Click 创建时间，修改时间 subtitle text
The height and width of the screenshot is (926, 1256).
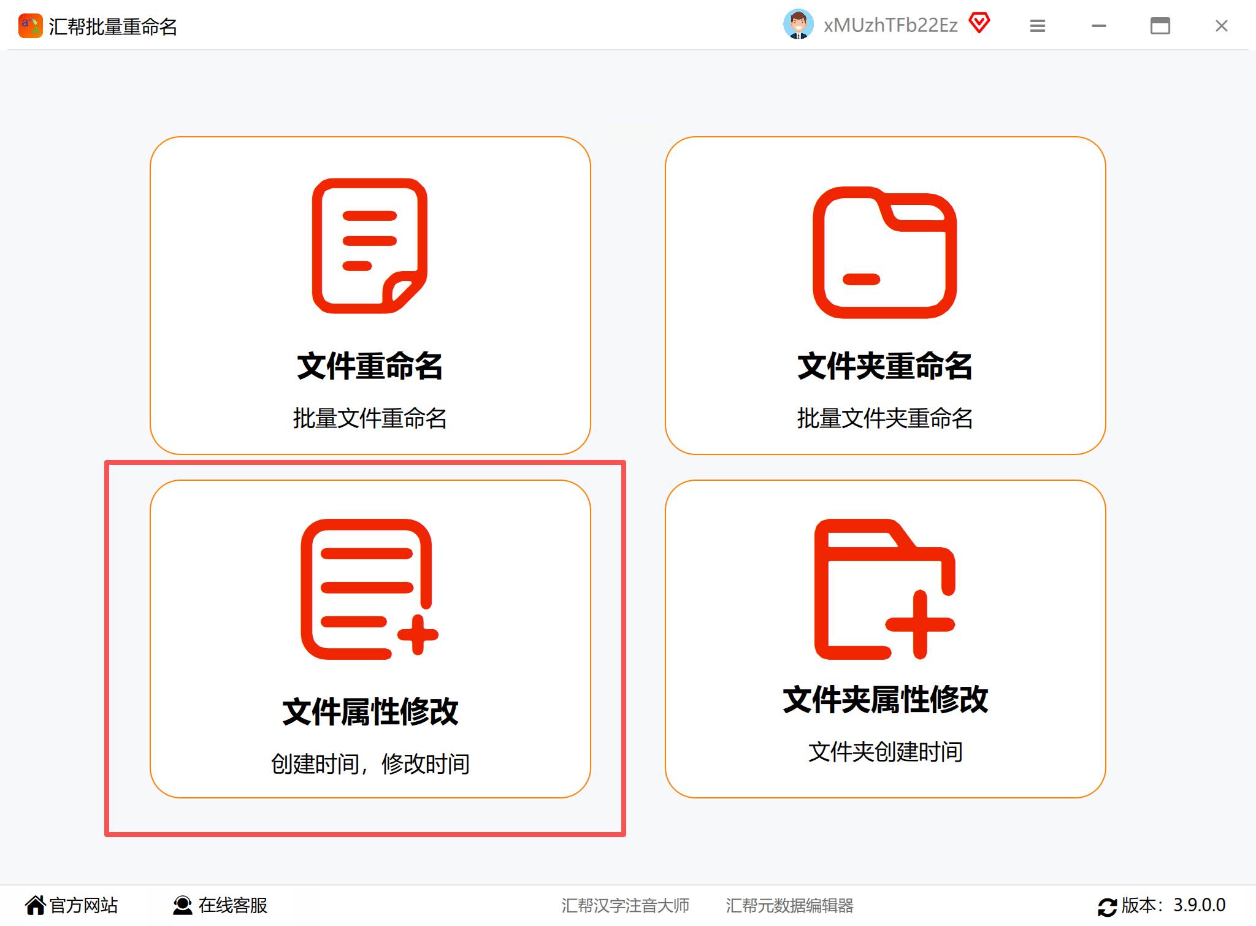click(370, 764)
